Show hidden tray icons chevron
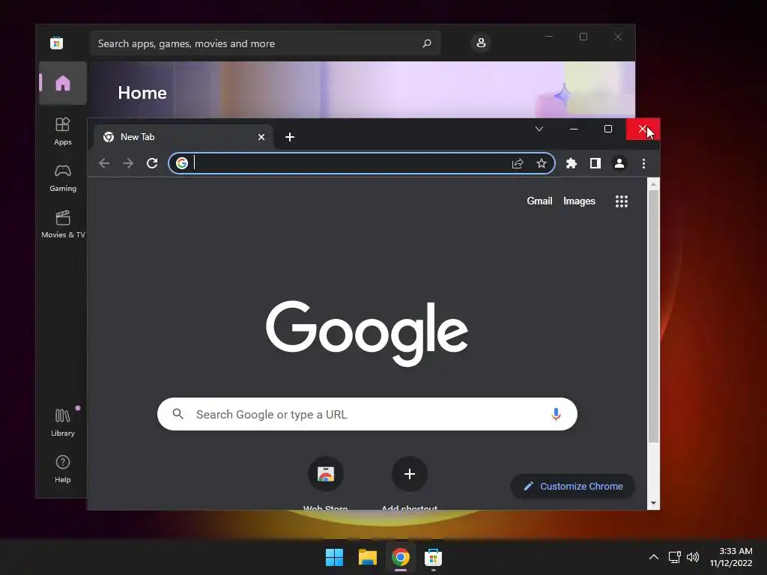Screen dimensions: 767x575 pos(653,557)
